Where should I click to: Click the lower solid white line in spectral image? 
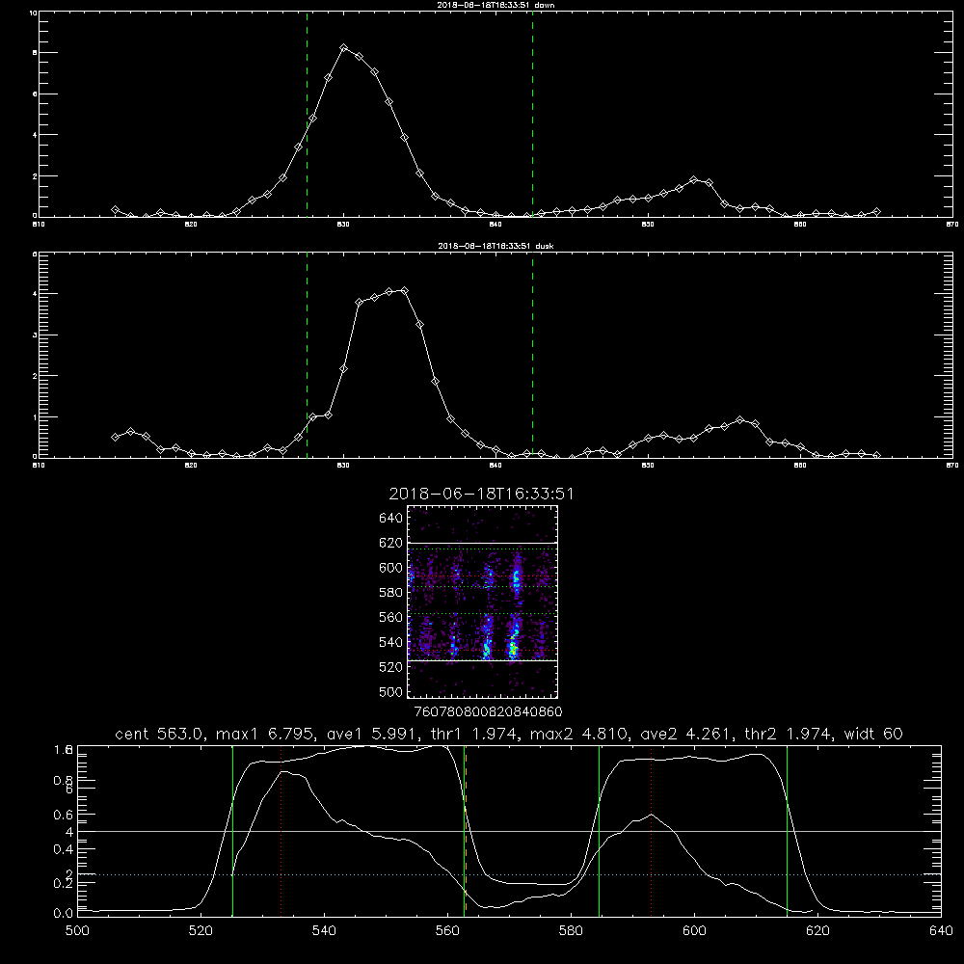[483, 661]
